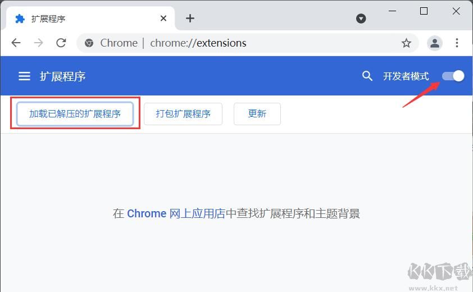The height and width of the screenshot is (292, 473).
Task: Open Chrome's three-dot menu
Action: coord(457,43)
